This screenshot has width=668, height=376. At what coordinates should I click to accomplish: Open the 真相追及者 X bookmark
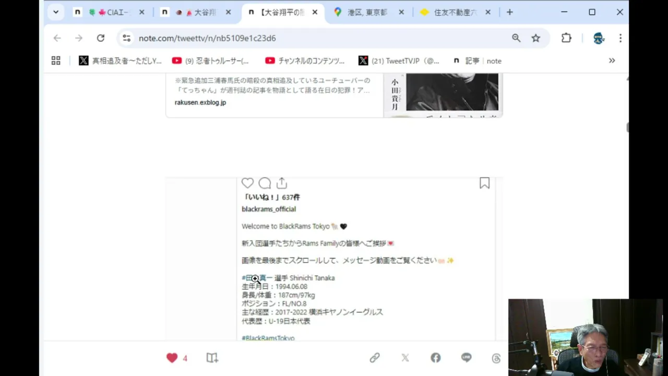[x=121, y=61]
